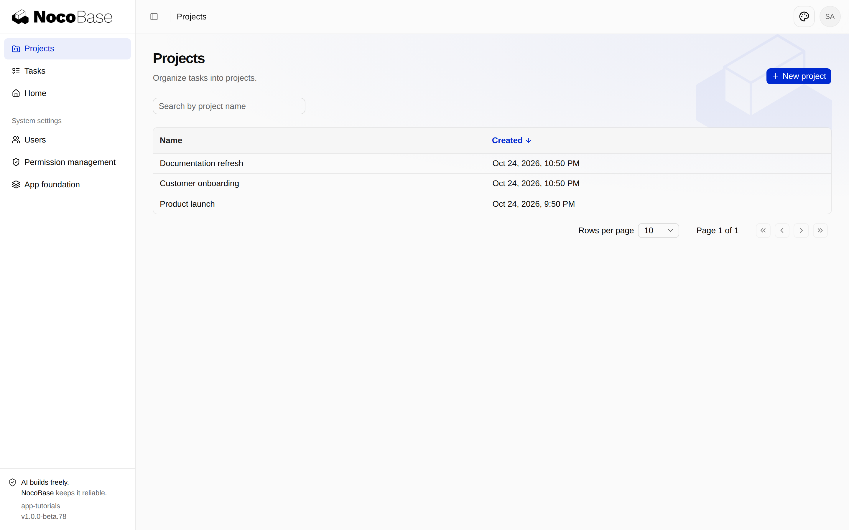Go to the next page
This screenshot has height=530, width=849.
(801, 230)
